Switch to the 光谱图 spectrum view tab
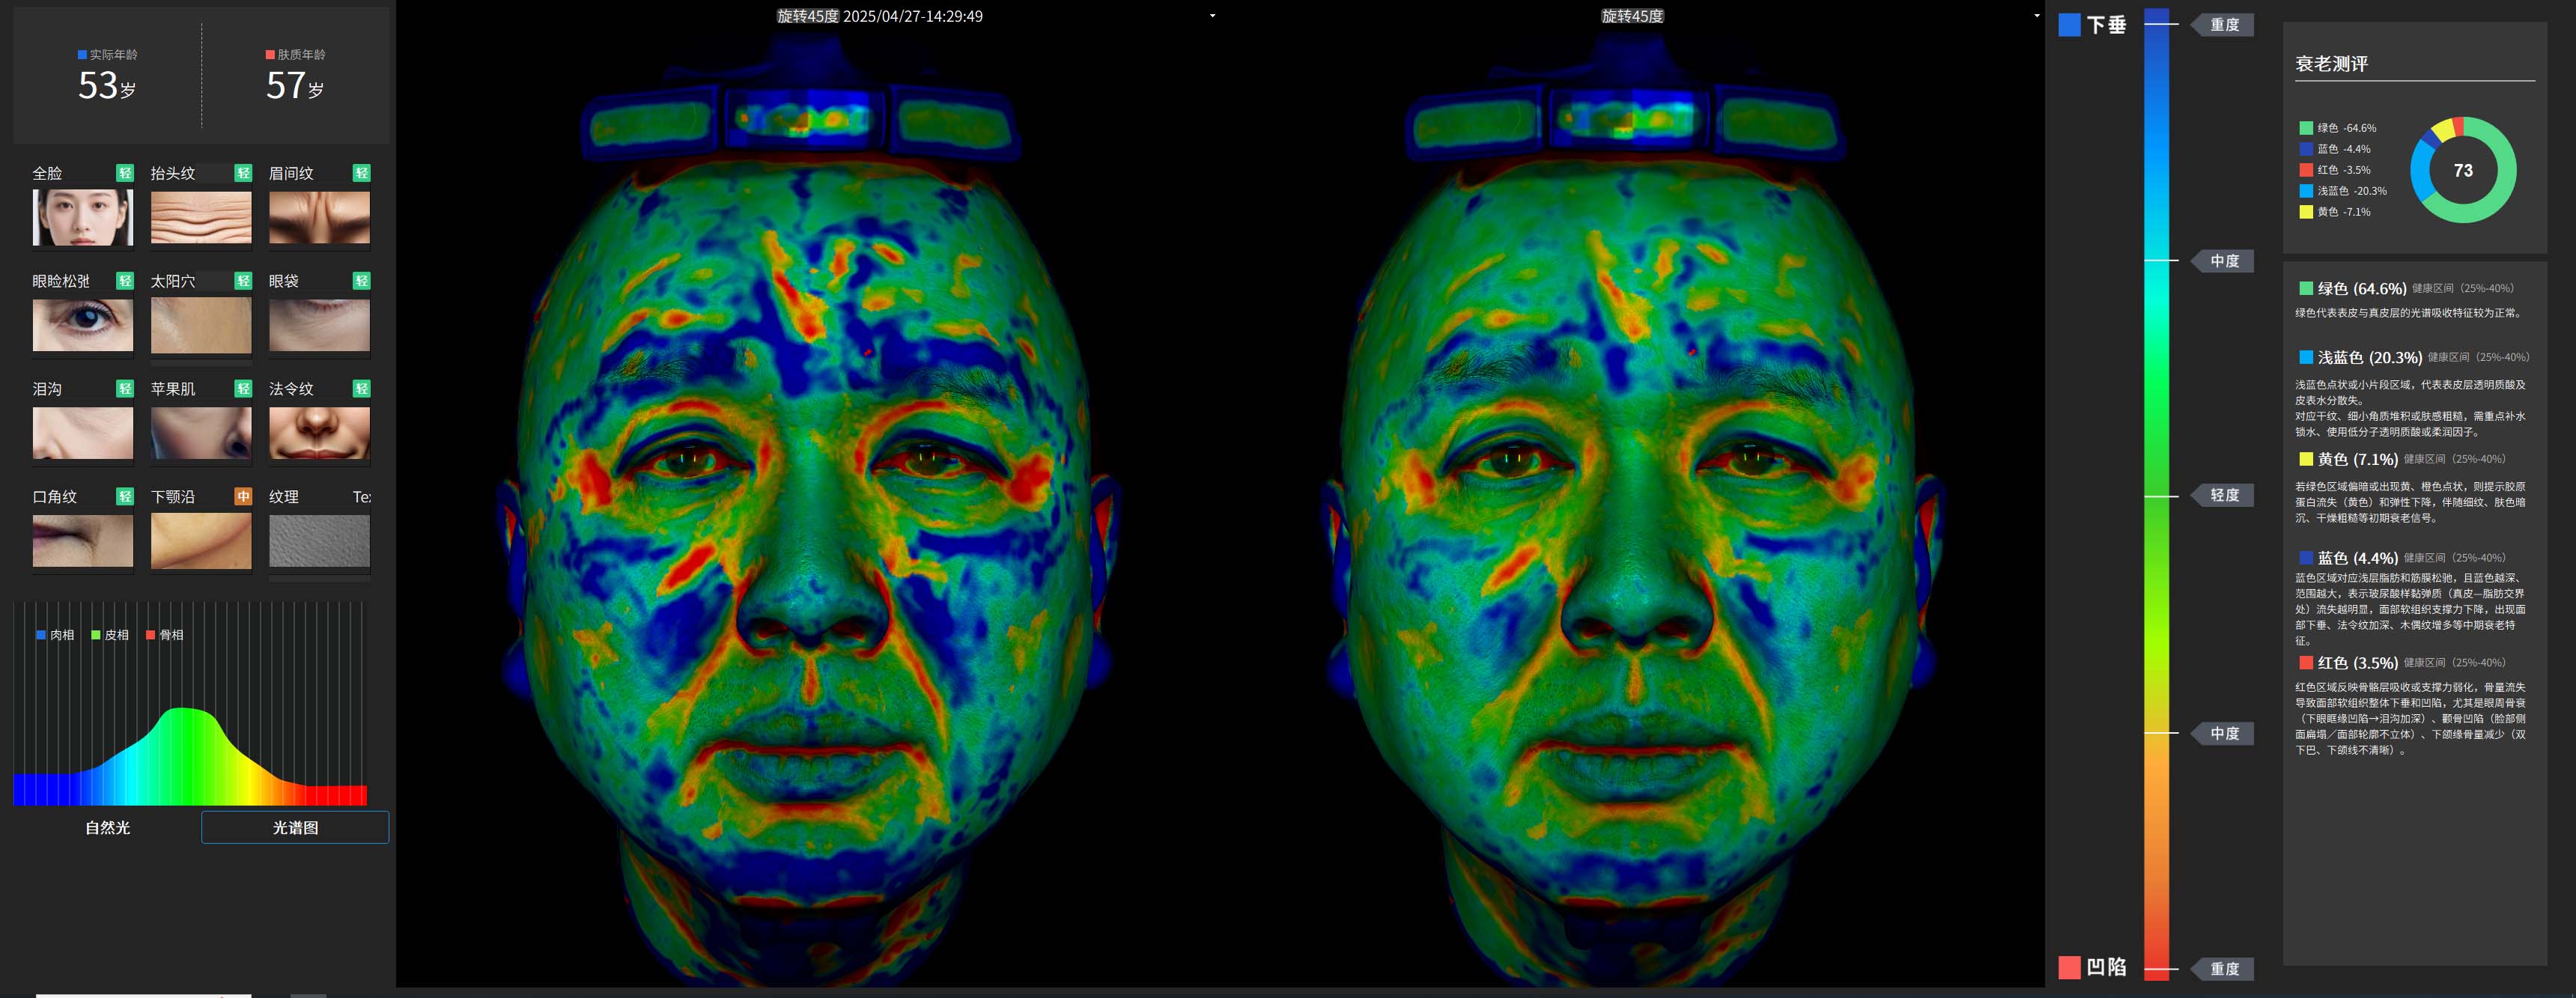This screenshot has width=2576, height=998. pos(295,828)
